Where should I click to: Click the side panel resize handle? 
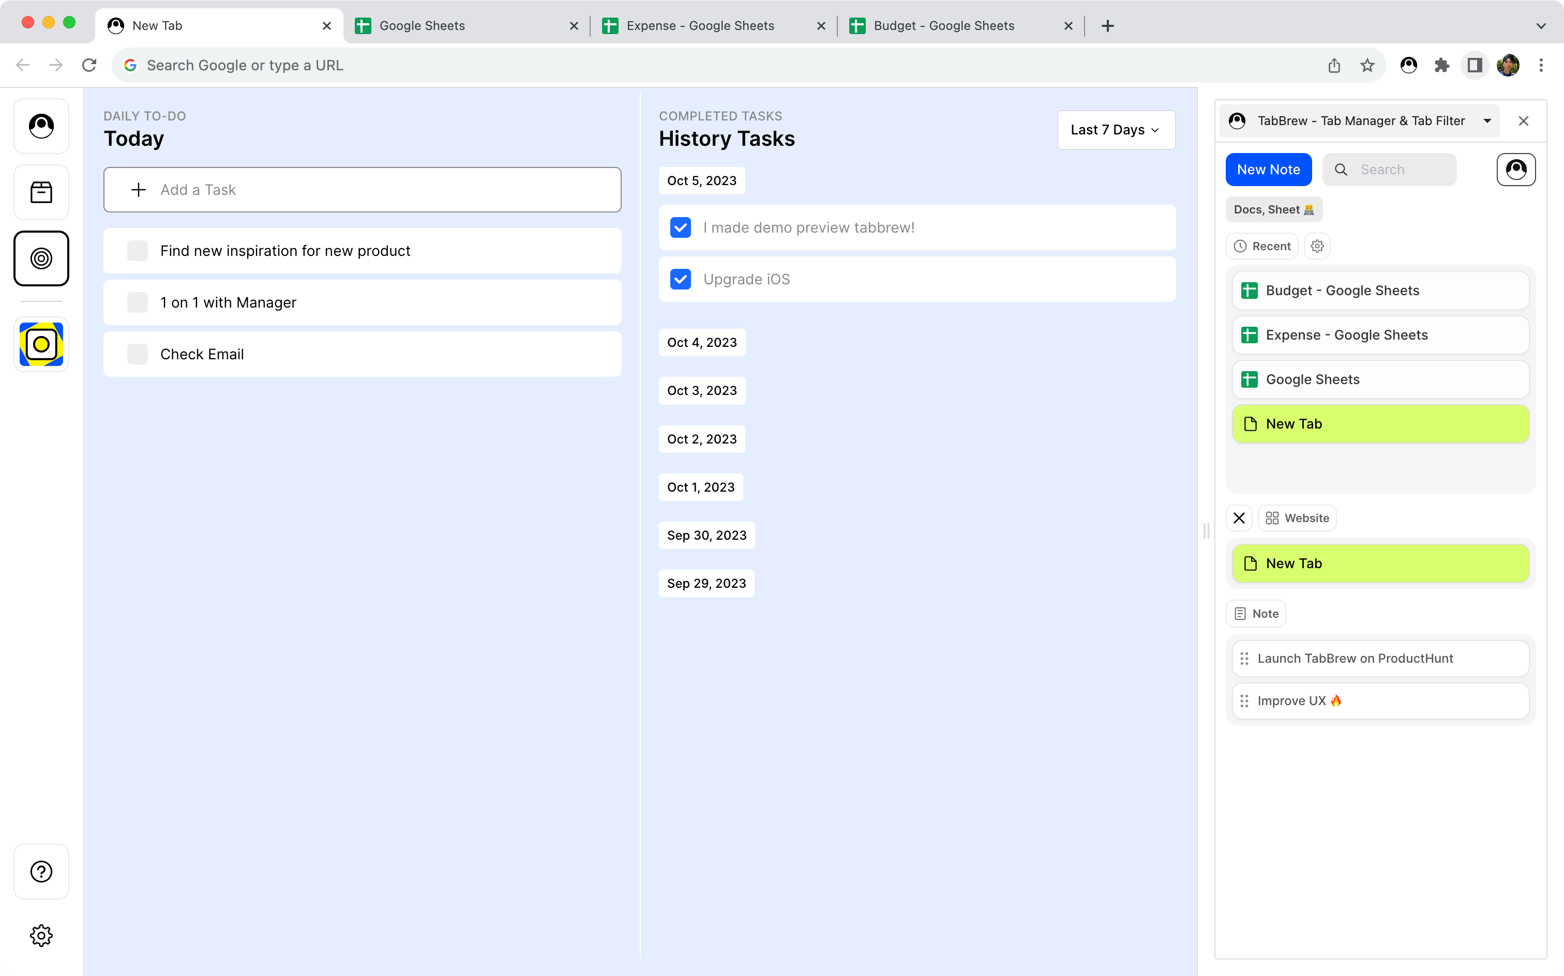click(1206, 530)
